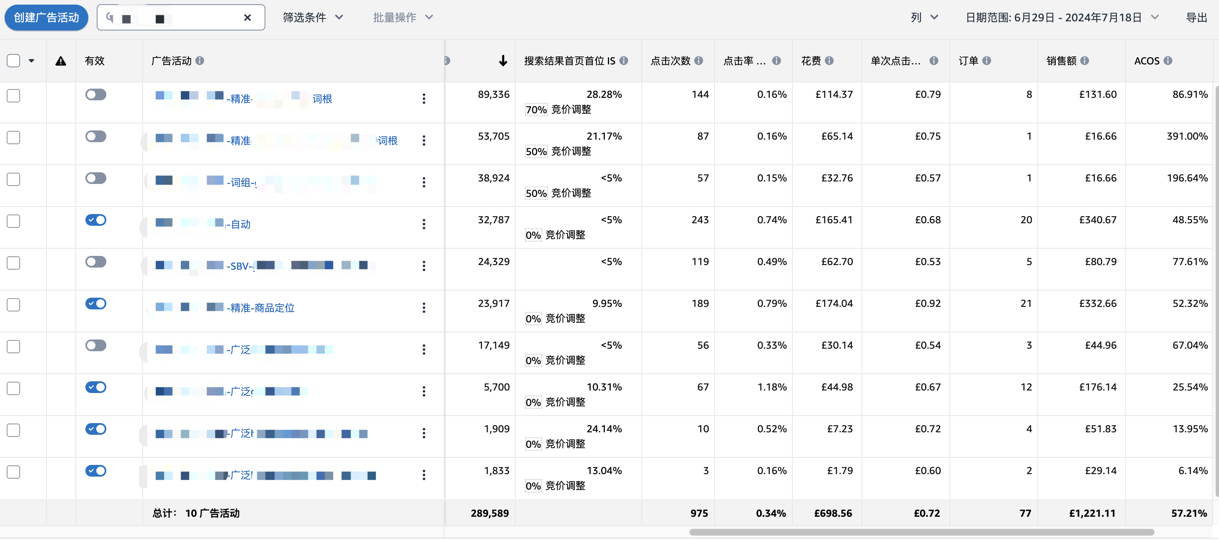Open the three-dot menu on the 自动 campaign row
This screenshot has width=1219, height=541.
pos(424,224)
